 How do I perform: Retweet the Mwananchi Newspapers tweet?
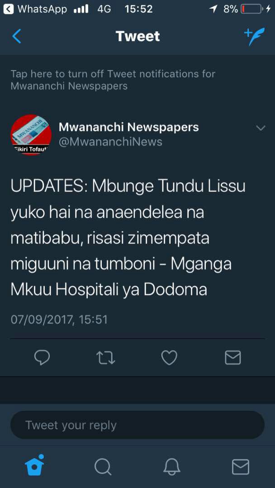[x=105, y=357]
